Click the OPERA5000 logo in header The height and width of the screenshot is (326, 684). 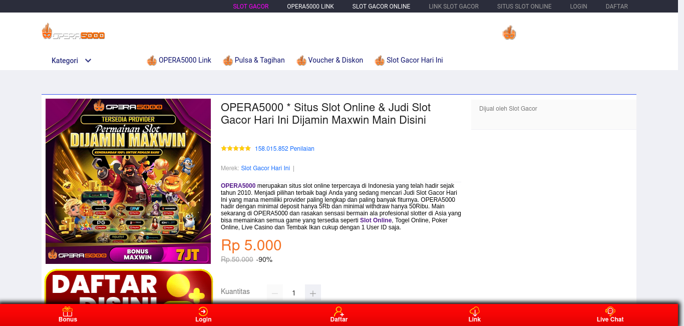pos(73,32)
